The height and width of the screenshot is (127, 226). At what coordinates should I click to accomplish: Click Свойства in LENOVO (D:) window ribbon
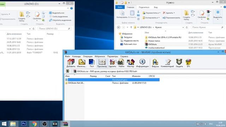tap(37, 17)
